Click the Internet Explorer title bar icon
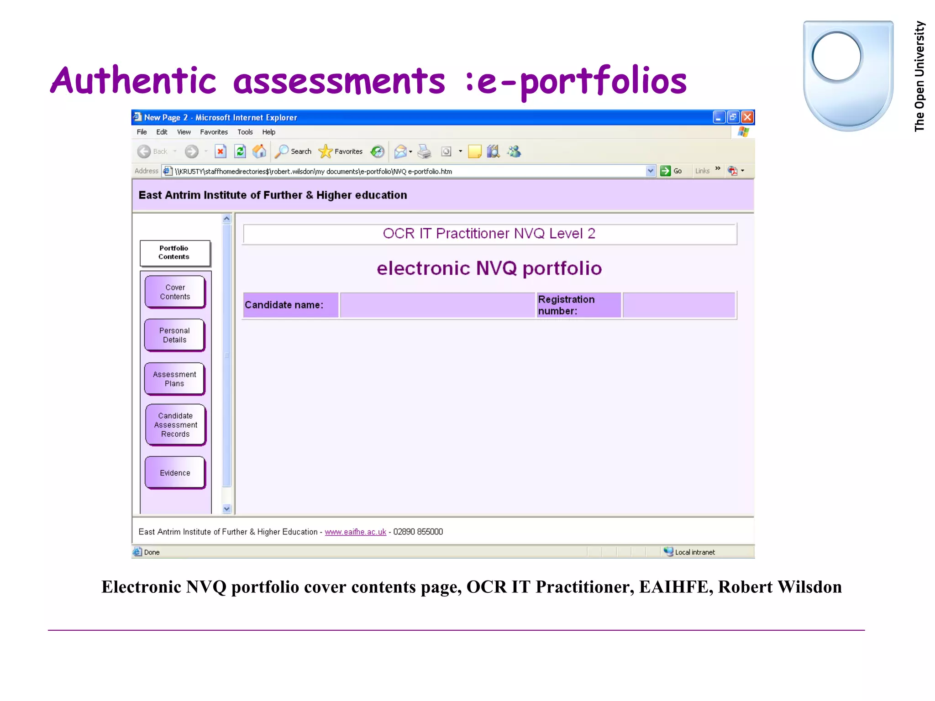The image size is (935, 701). click(x=137, y=117)
